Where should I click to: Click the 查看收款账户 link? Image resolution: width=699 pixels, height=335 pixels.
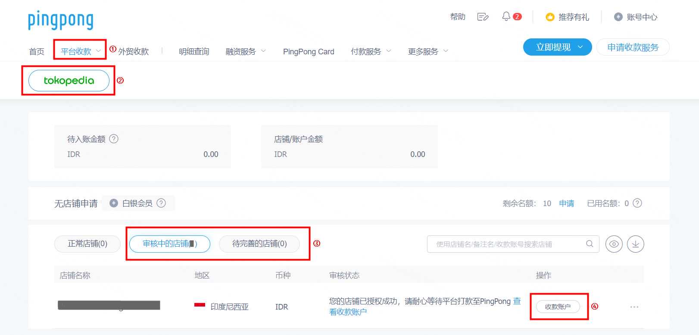(x=348, y=312)
